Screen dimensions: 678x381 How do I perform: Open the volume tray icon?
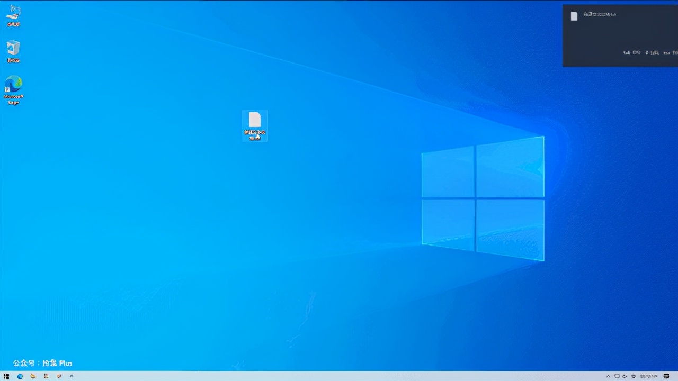click(625, 376)
